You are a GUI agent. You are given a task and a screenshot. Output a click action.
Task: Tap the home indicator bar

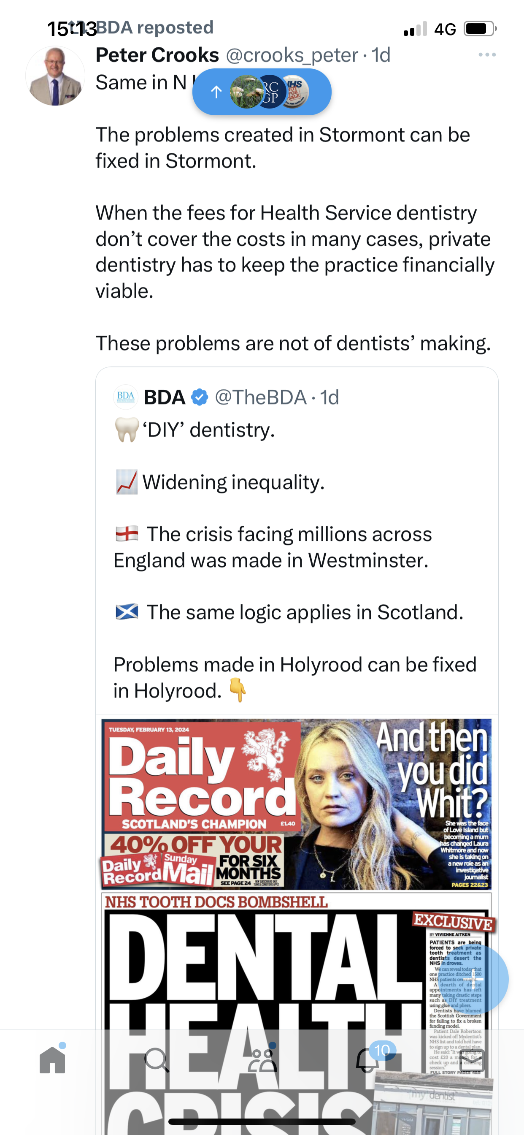[x=262, y=1121]
